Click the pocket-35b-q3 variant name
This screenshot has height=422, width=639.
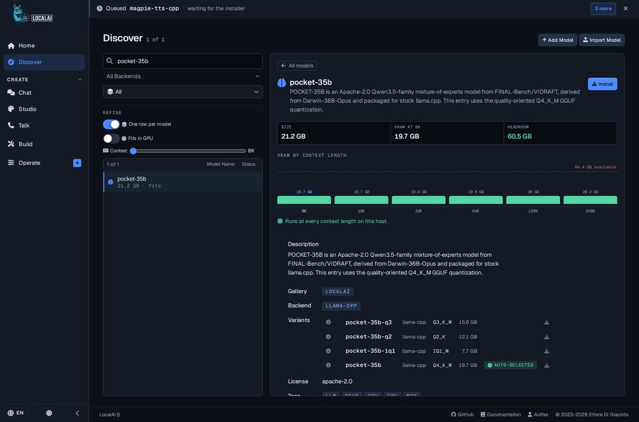[368, 322]
